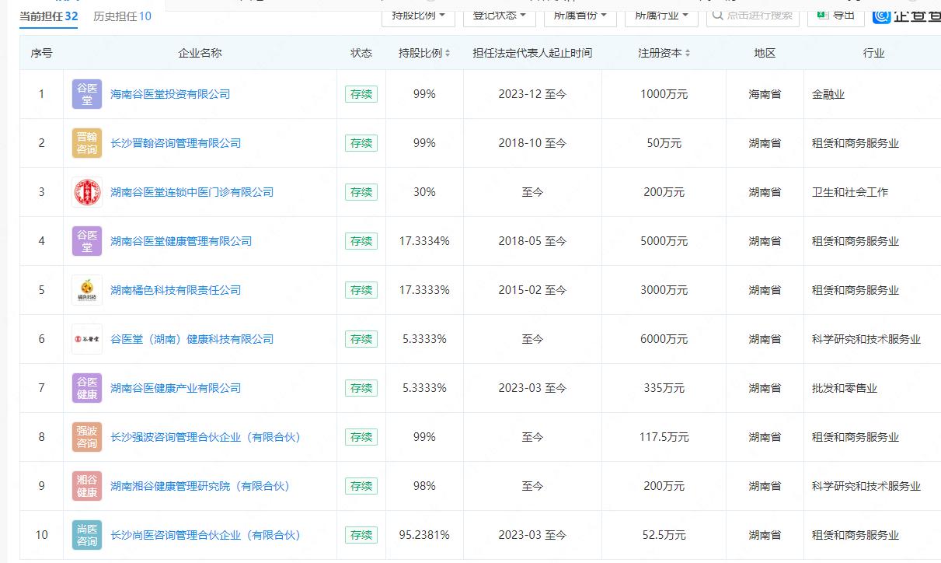Click the search magnifier icon
This screenshot has height=563, width=941.
coord(718,15)
